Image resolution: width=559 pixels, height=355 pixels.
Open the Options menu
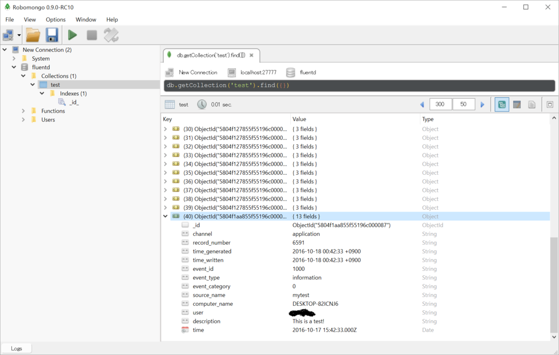click(x=55, y=19)
